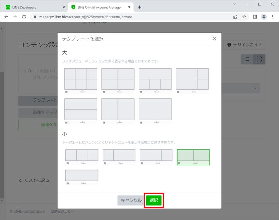
Task: Select the highlighted small two-equal-columns template
Action: (x=193, y=157)
